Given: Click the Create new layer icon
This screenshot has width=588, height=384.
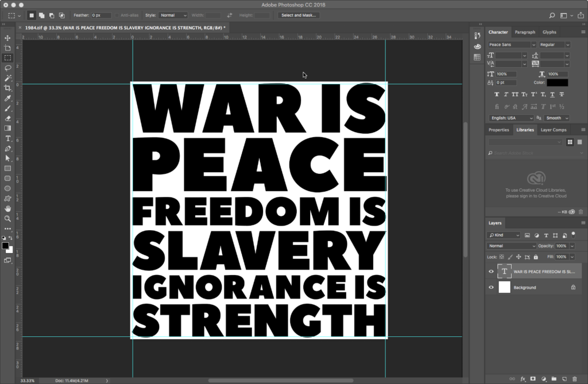Looking at the screenshot, I should [x=564, y=379].
